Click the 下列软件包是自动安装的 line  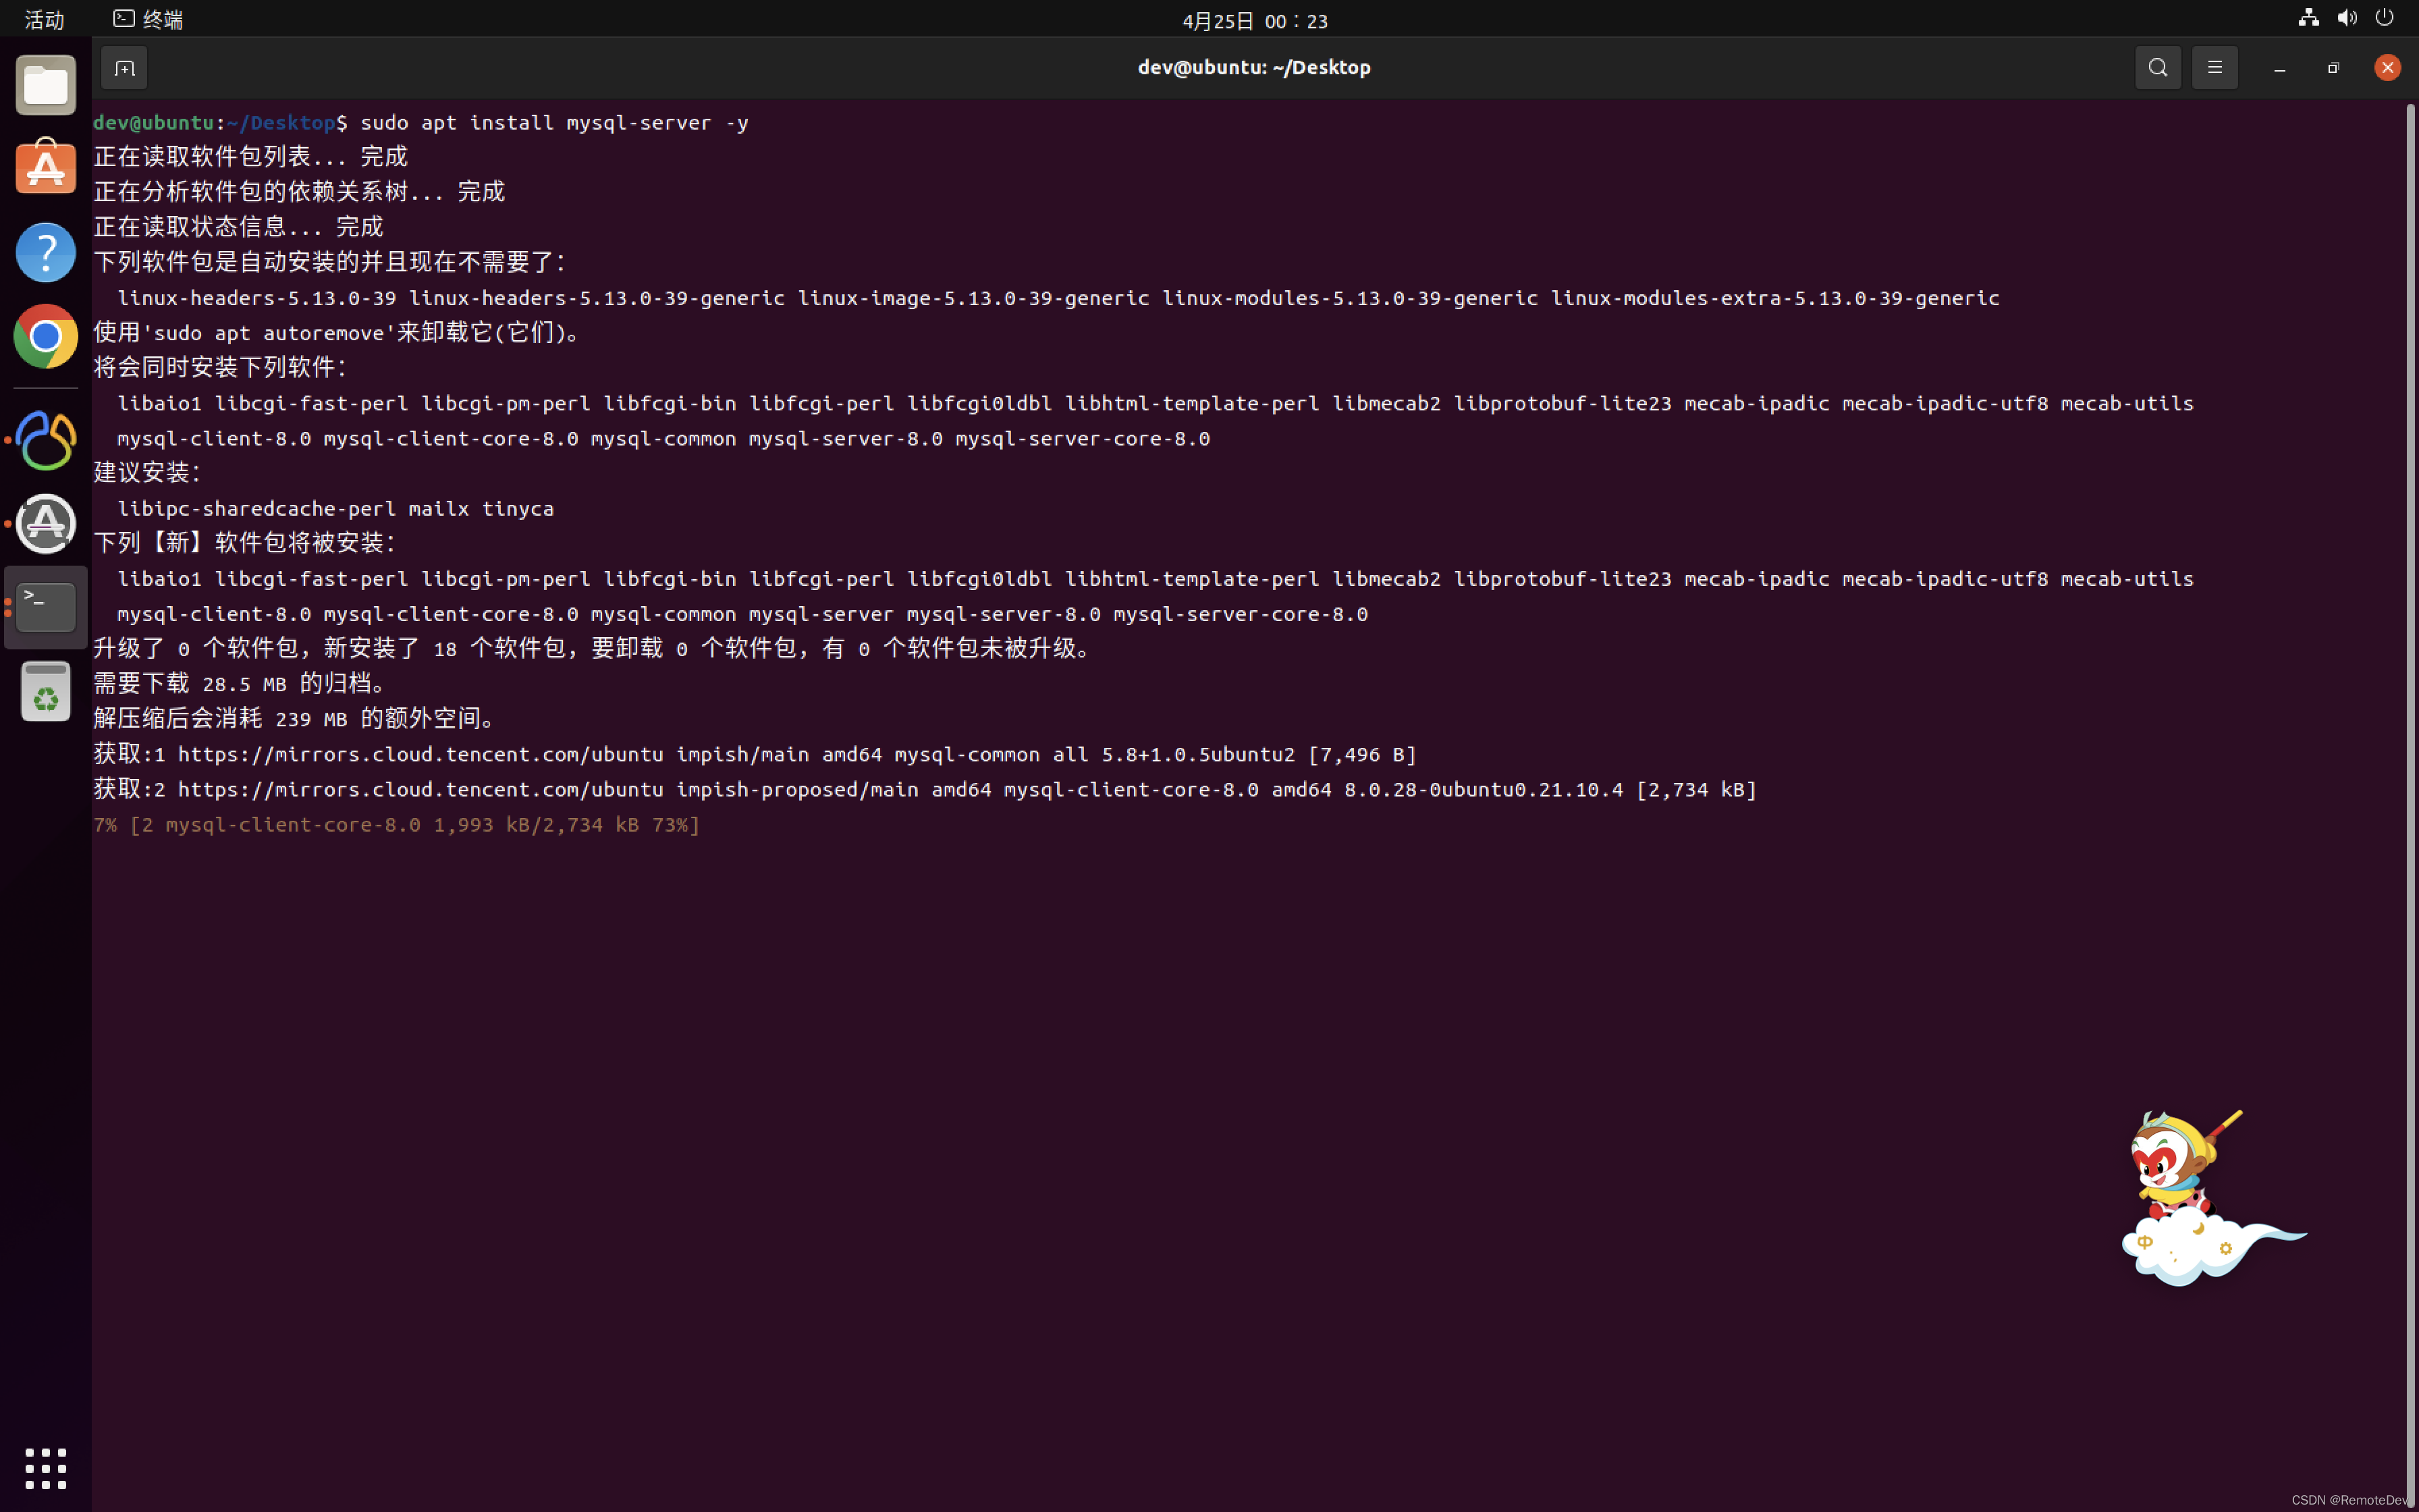tap(330, 262)
